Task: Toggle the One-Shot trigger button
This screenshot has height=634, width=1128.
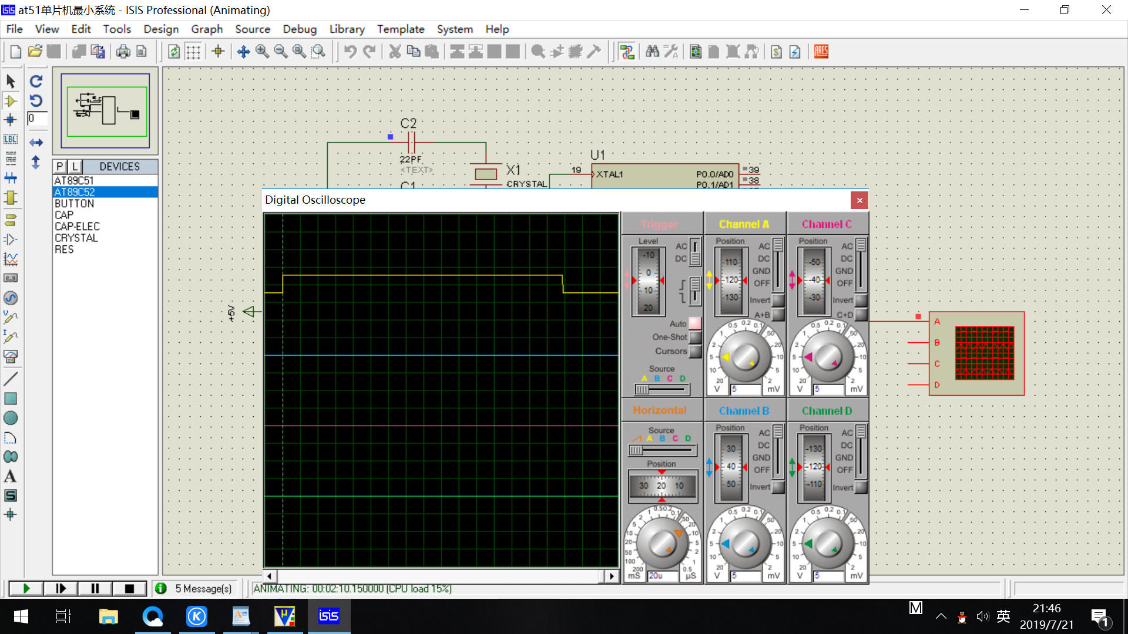Action: coord(695,338)
